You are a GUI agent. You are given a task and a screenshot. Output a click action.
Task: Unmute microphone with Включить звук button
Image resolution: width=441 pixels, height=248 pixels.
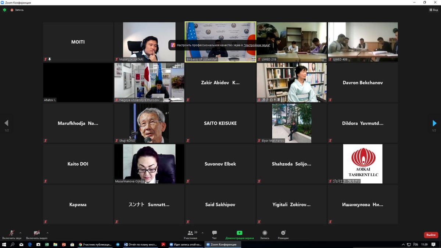[12, 234]
